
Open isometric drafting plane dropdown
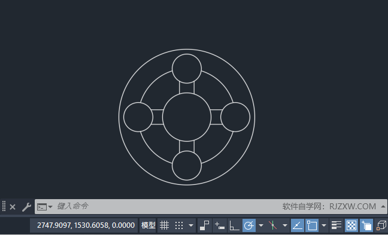pyautogui.click(x=285, y=225)
